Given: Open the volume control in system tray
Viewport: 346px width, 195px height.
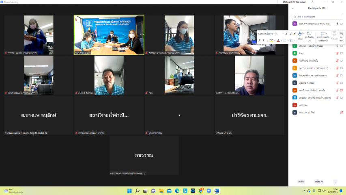Looking at the screenshot, I should 324,191.
